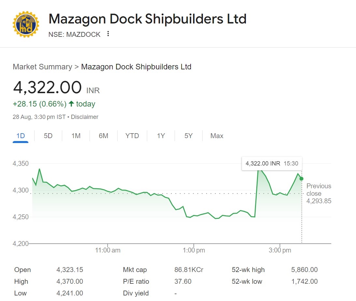Image resolution: width=356 pixels, height=301 pixels.
Task: Switch to the 5D chart view
Action: pyautogui.click(x=48, y=136)
